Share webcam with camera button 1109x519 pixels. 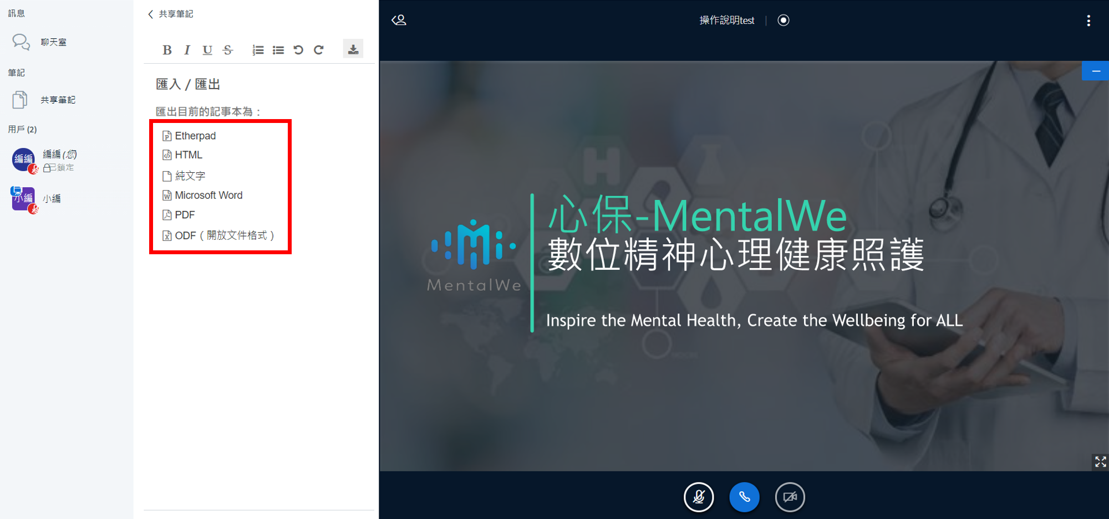790,497
